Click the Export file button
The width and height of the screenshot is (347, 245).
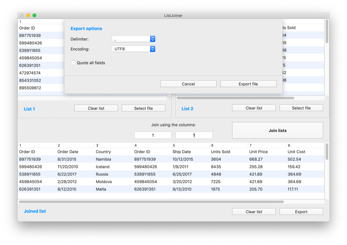pyautogui.click(x=248, y=84)
